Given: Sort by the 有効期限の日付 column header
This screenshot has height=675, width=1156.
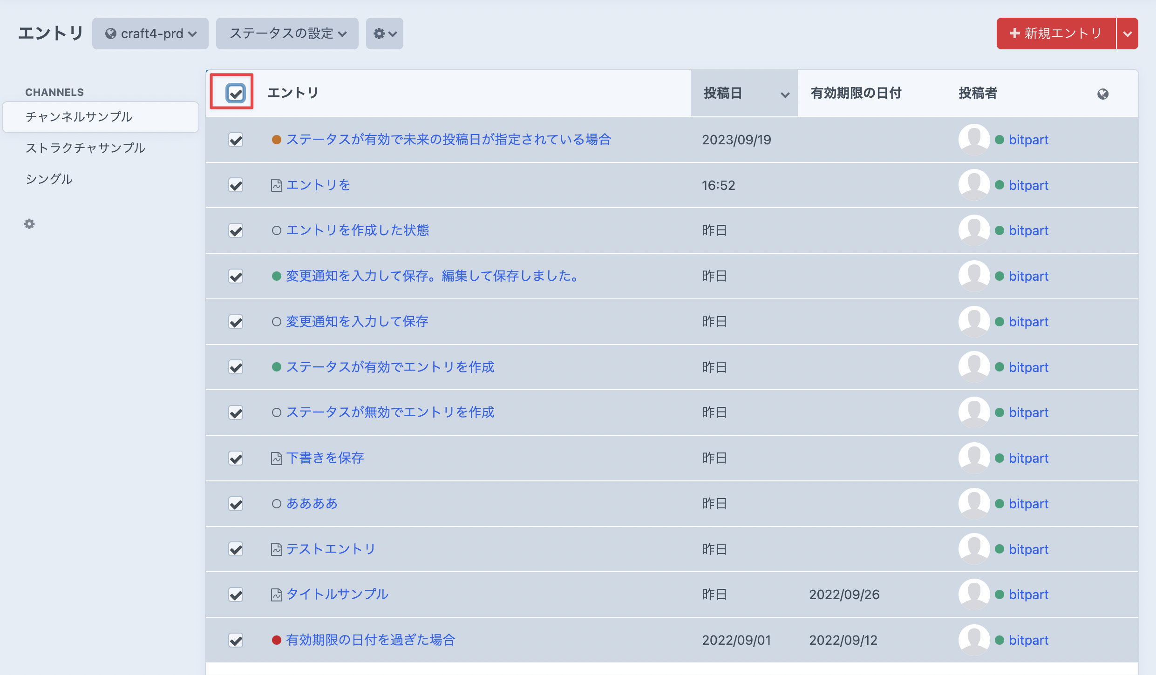Looking at the screenshot, I should click(856, 93).
